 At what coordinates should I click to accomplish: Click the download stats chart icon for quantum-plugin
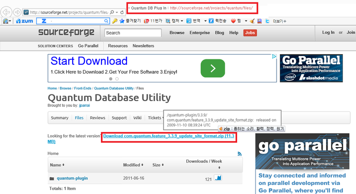pyautogui.click(x=218, y=178)
